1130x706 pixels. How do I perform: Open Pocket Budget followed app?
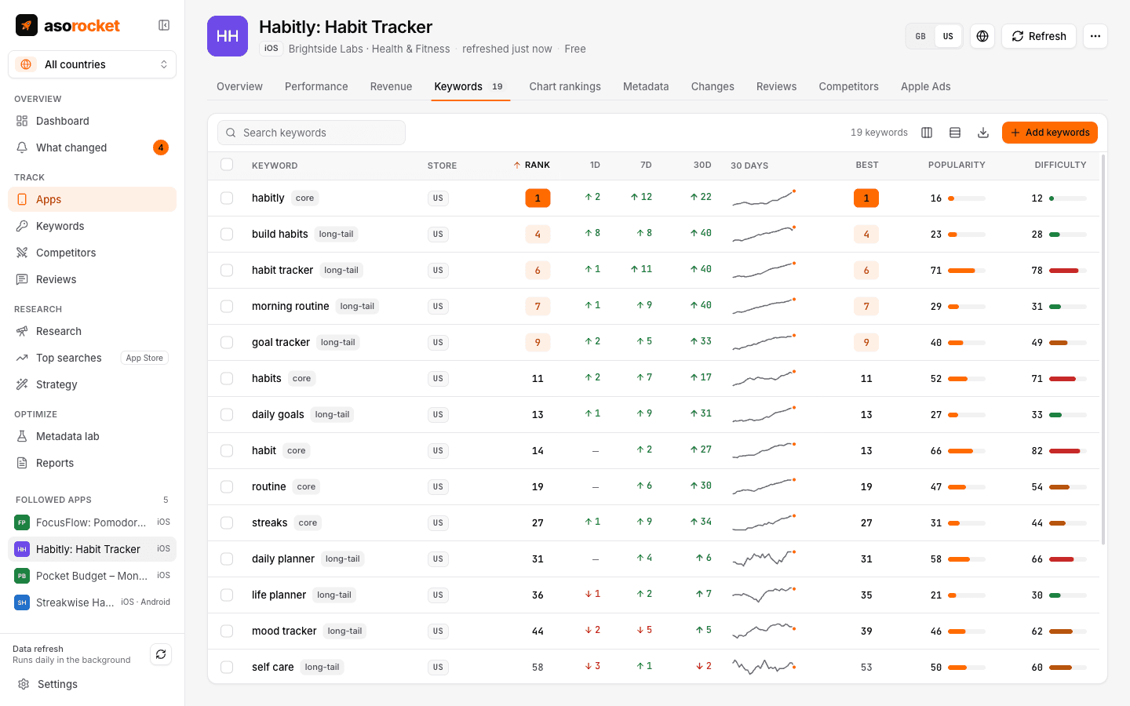tap(92, 576)
